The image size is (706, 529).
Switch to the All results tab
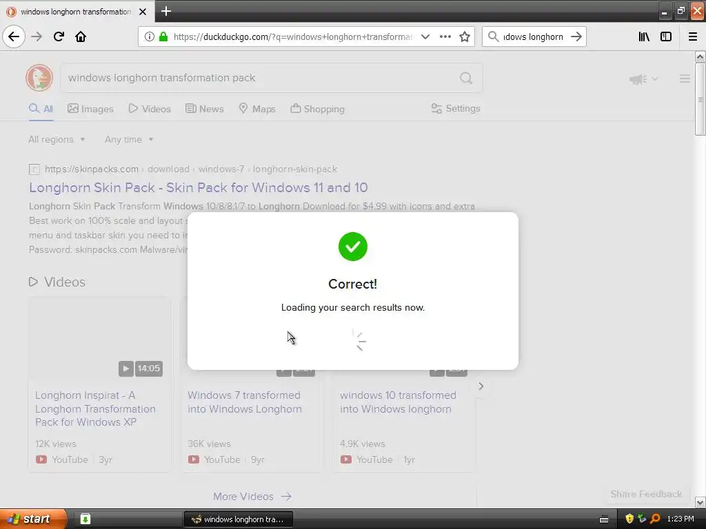tap(41, 108)
